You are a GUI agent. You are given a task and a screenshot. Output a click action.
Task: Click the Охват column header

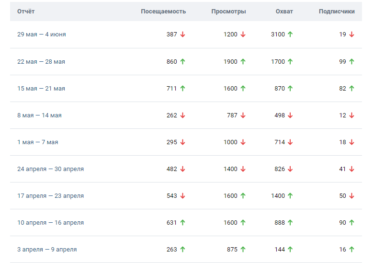coord(284,11)
